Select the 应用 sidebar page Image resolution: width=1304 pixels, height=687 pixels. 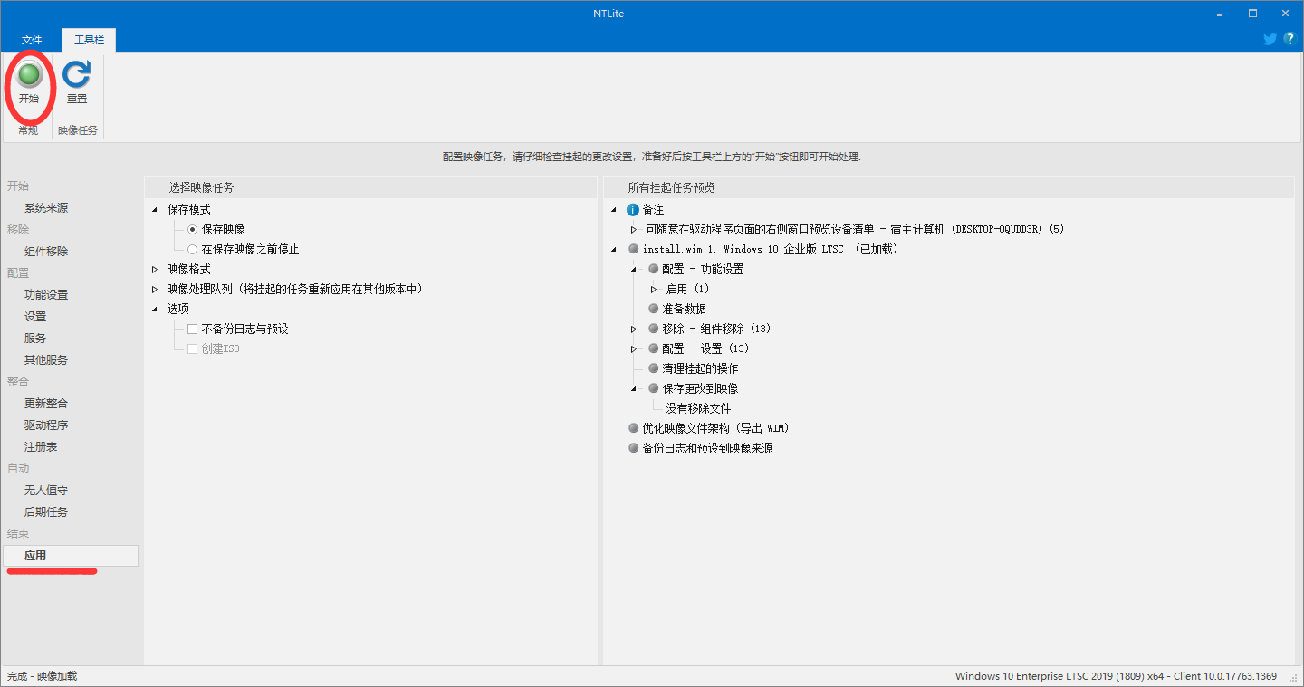tap(71, 556)
